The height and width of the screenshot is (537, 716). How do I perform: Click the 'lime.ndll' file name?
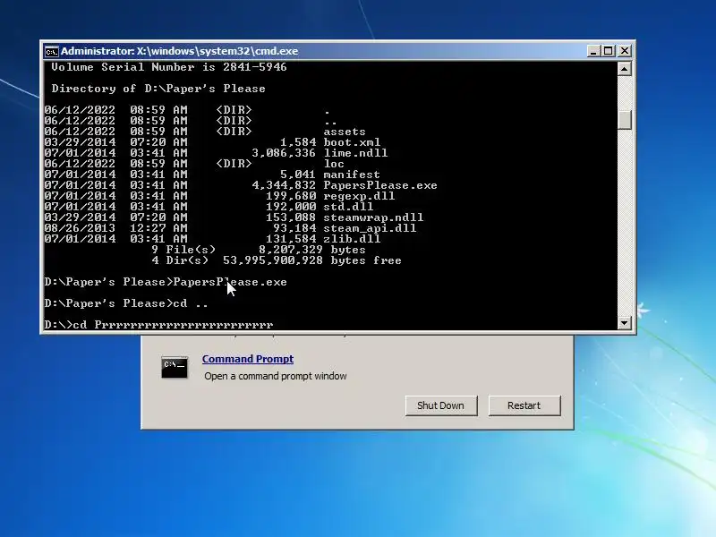point(355,153)
